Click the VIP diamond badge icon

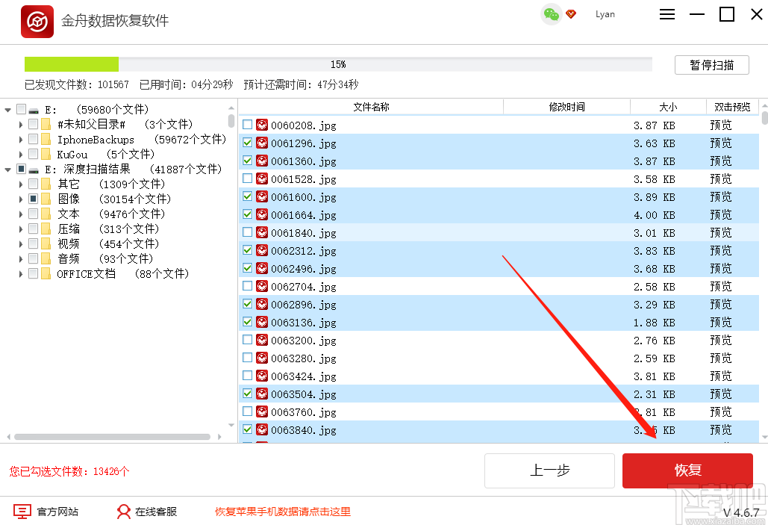[571, 14]
